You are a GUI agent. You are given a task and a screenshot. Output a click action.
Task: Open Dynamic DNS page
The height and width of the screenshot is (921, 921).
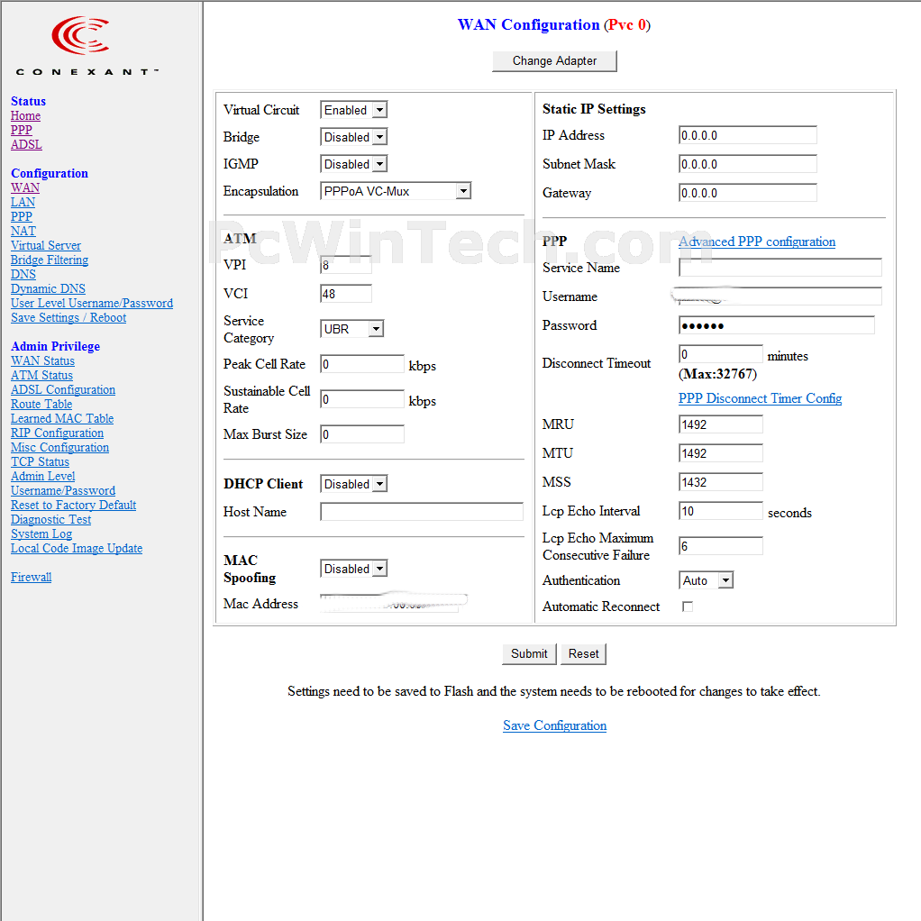tap(48, 288)
